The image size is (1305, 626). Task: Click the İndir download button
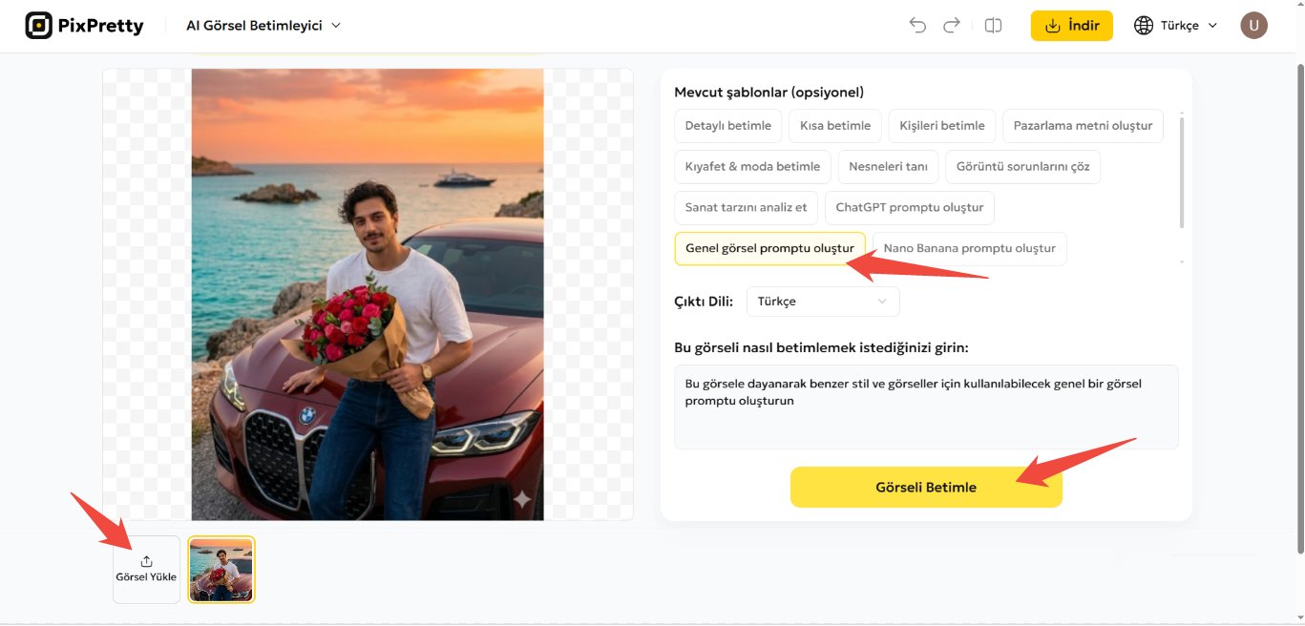point(1071,26)
